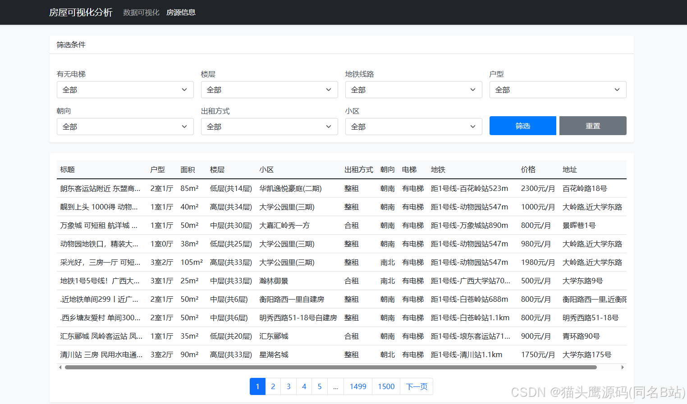Switch to the 房源信息 nav tab

point(181,13)
